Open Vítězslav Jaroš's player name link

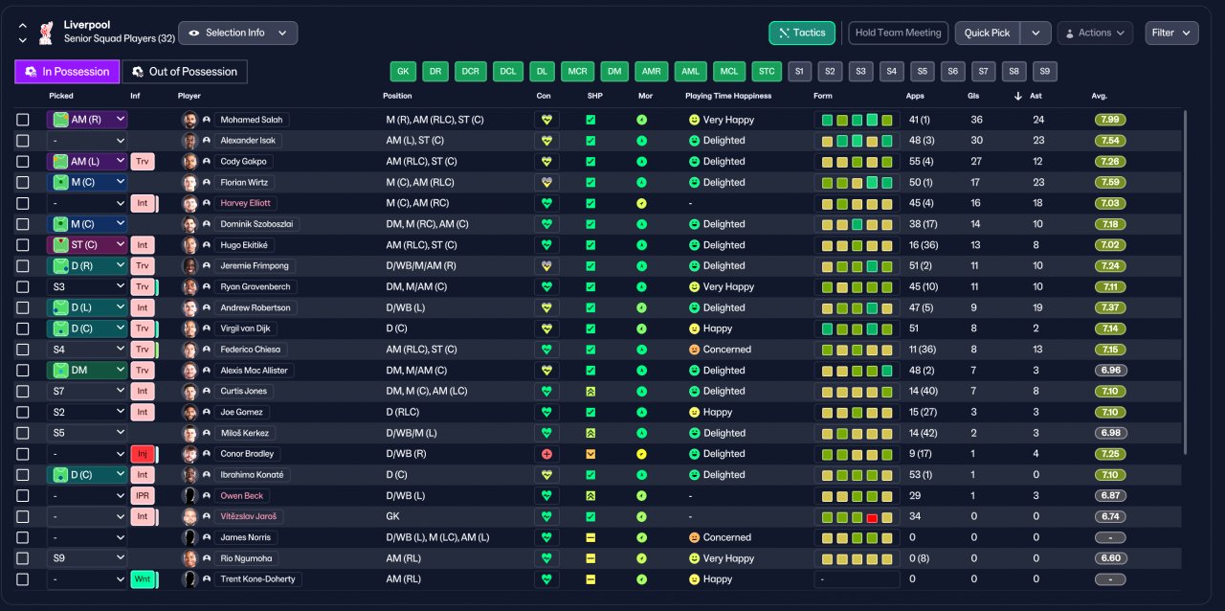251,516
